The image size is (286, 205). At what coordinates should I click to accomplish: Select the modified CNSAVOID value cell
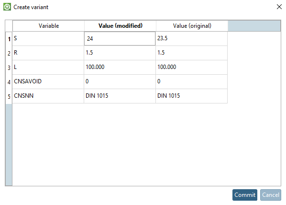coord(120,81)
